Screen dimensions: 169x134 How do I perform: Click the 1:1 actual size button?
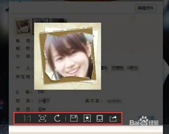(x=27, y=118)
